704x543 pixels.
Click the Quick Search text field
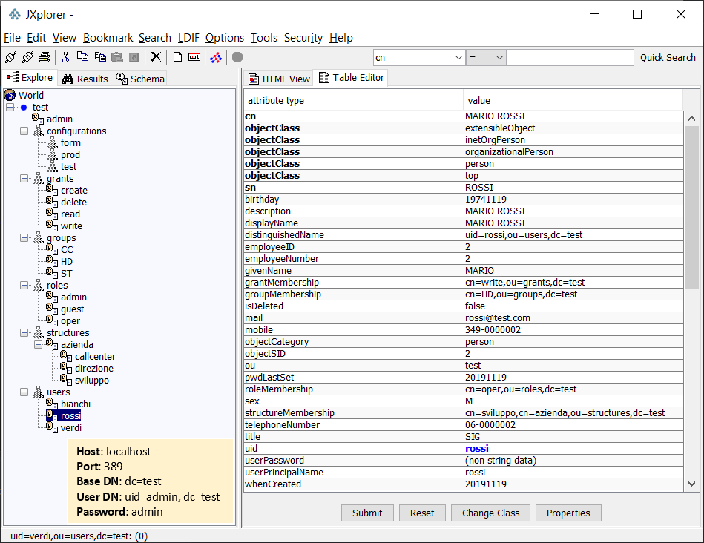(570, 57)
